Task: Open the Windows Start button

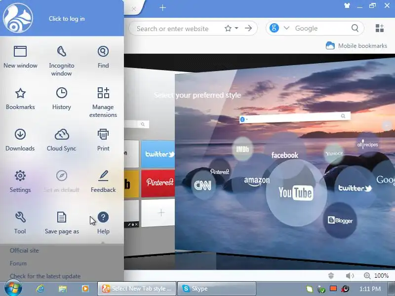Action: (x=13, y=288)
